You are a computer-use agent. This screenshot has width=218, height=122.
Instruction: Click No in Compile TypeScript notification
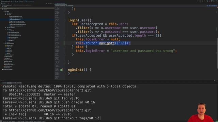pos(210,6)
